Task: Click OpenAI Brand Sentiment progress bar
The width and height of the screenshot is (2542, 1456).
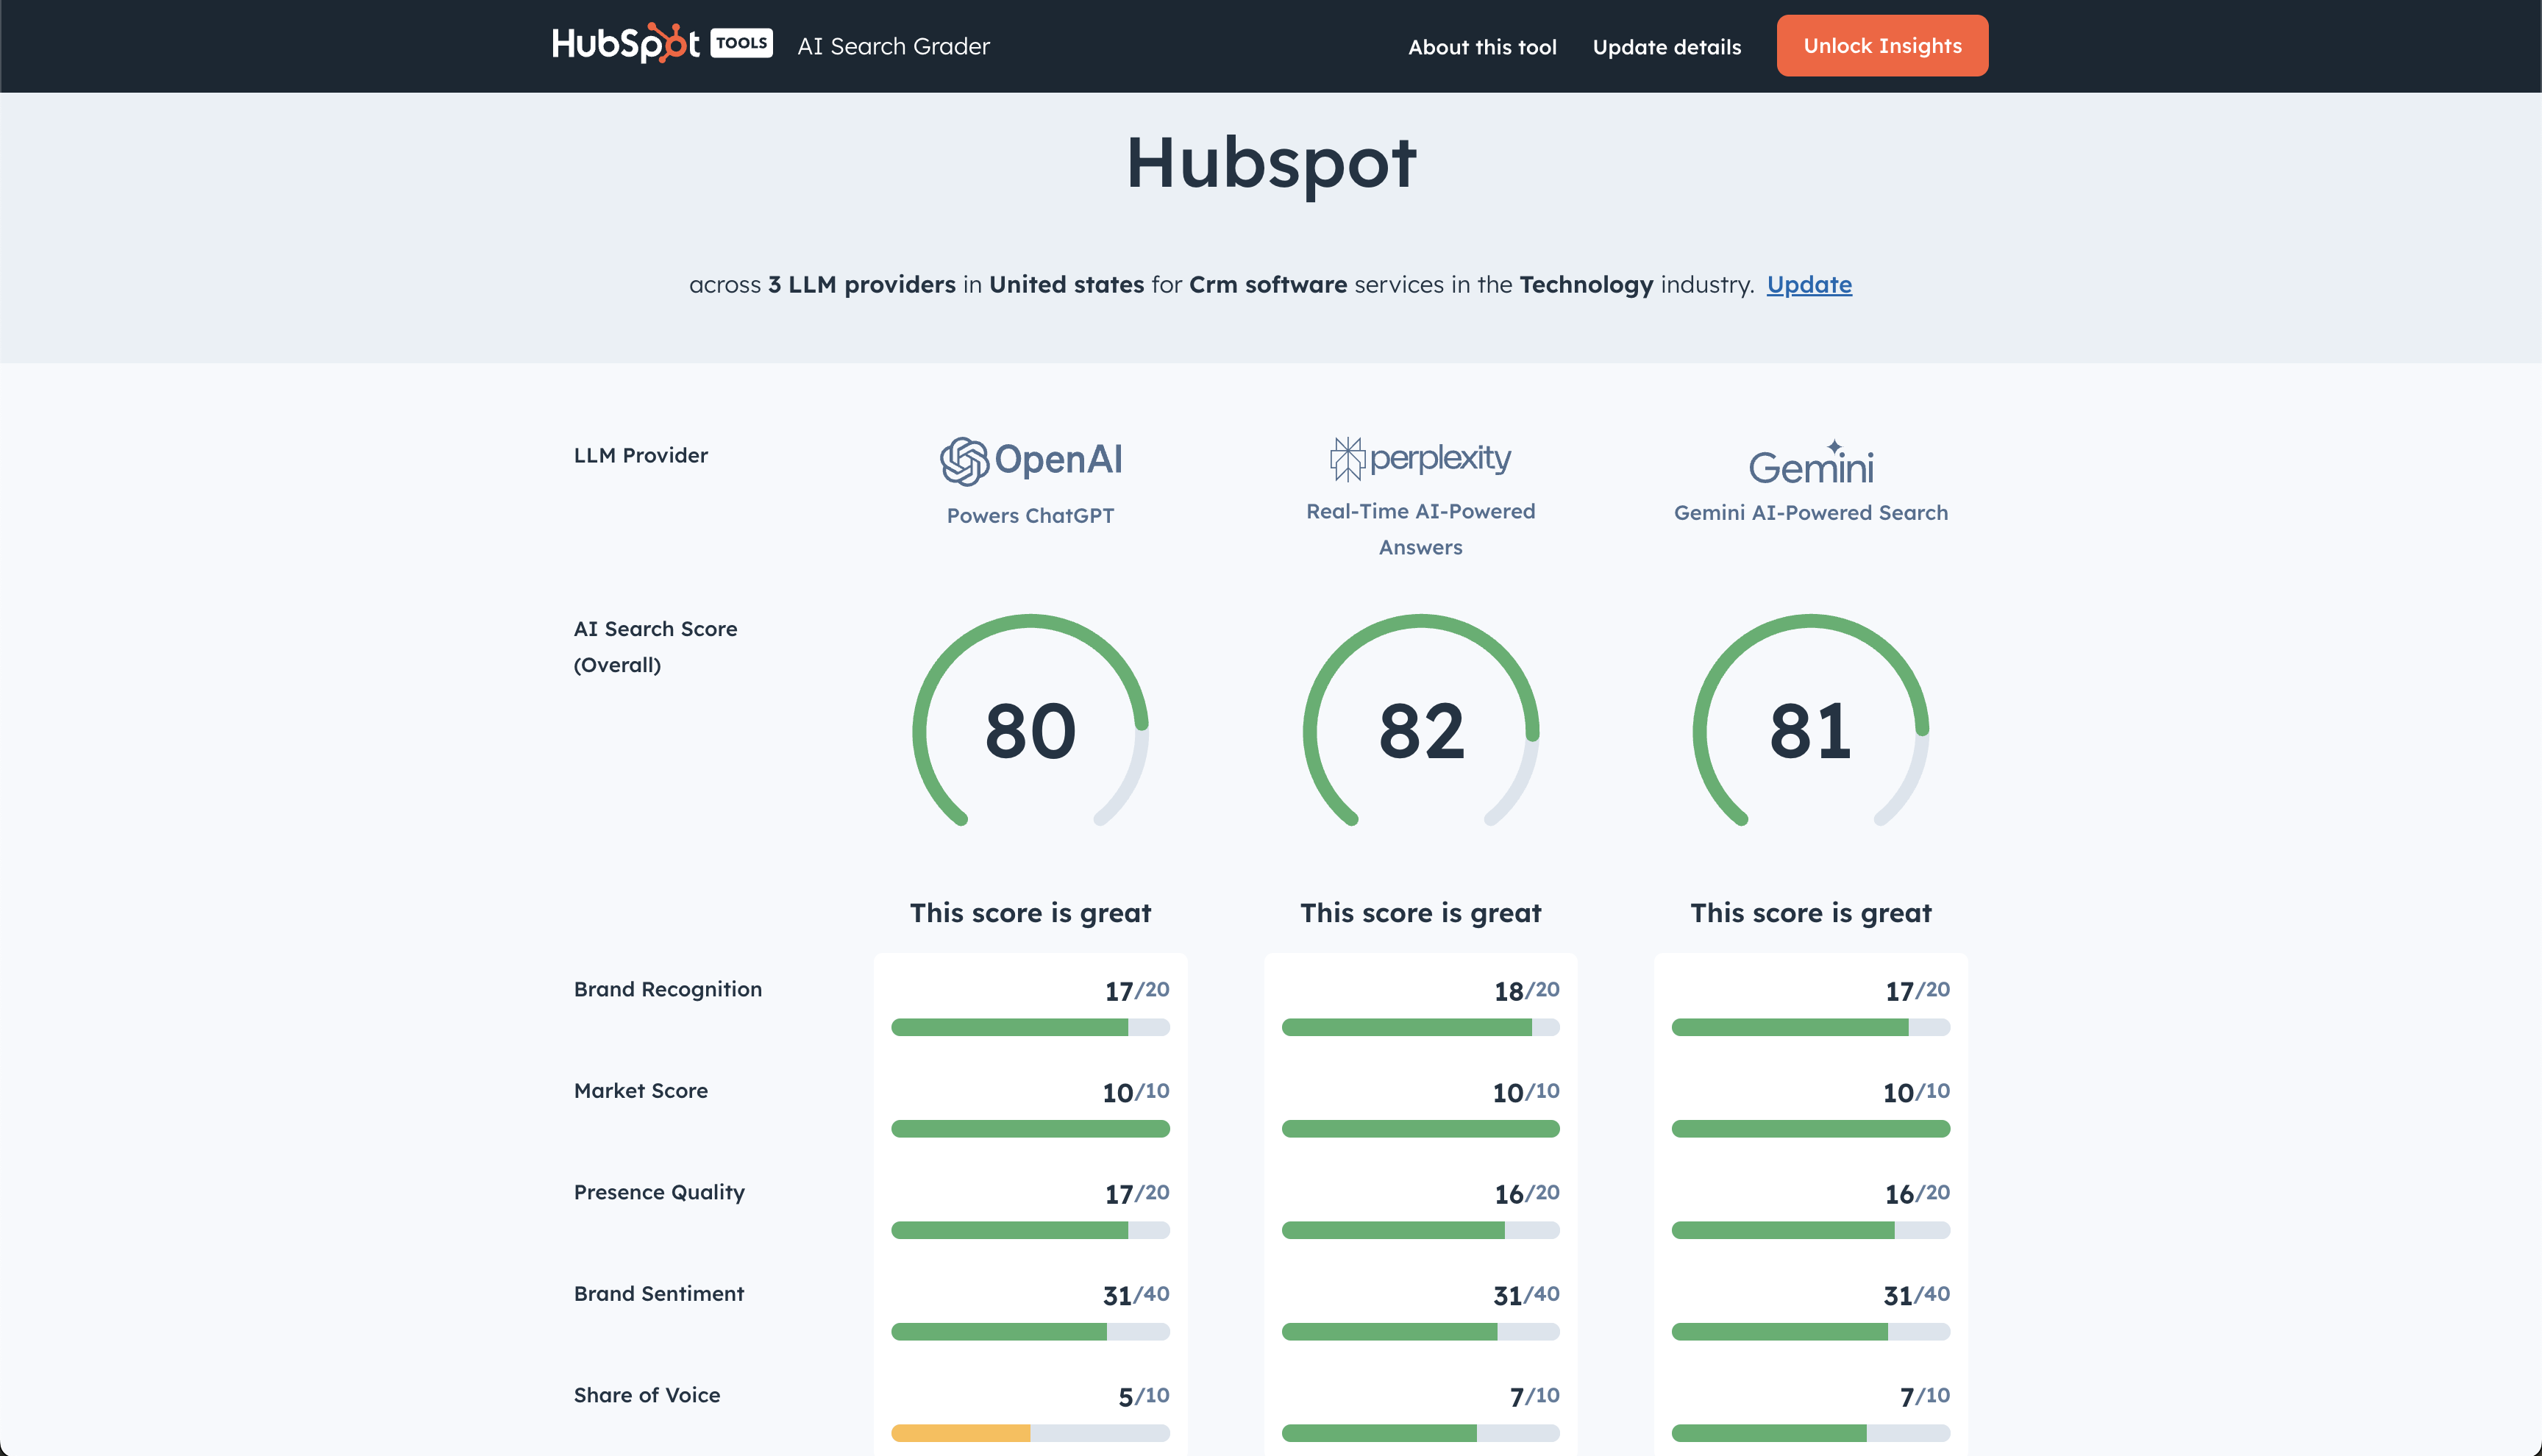Action: pyautogui.click(x=1030, y=1332)
